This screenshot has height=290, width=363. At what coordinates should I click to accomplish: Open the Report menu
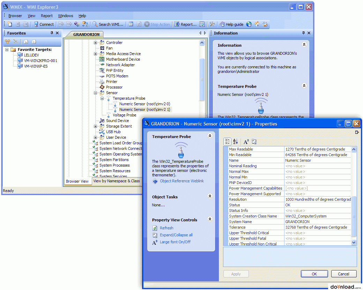[x=47, y=16]
